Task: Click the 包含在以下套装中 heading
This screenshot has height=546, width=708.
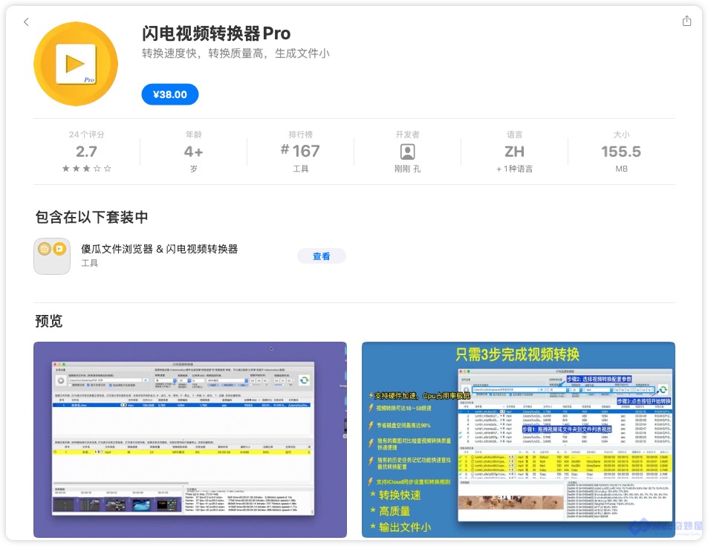Action: pyautogui.click(x=91, y=217)
